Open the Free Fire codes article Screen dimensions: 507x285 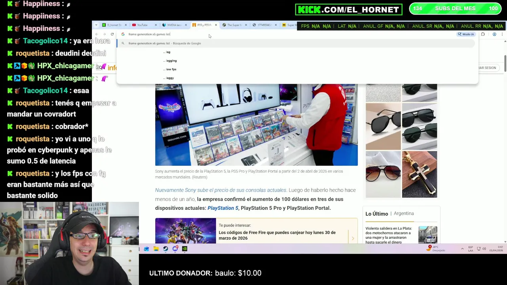coord(277,235)
